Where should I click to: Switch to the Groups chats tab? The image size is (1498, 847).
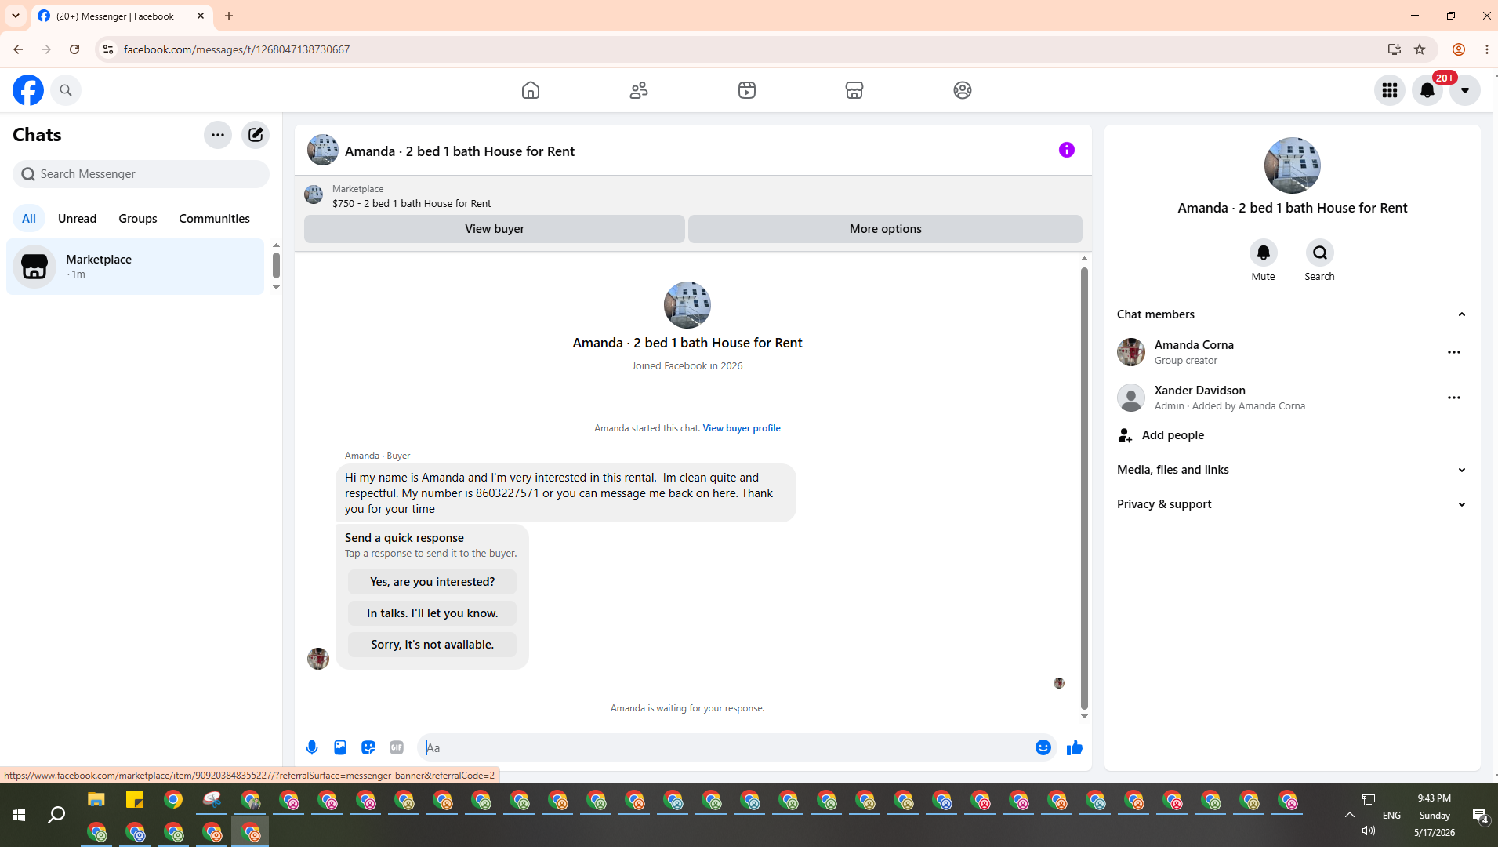138,218
